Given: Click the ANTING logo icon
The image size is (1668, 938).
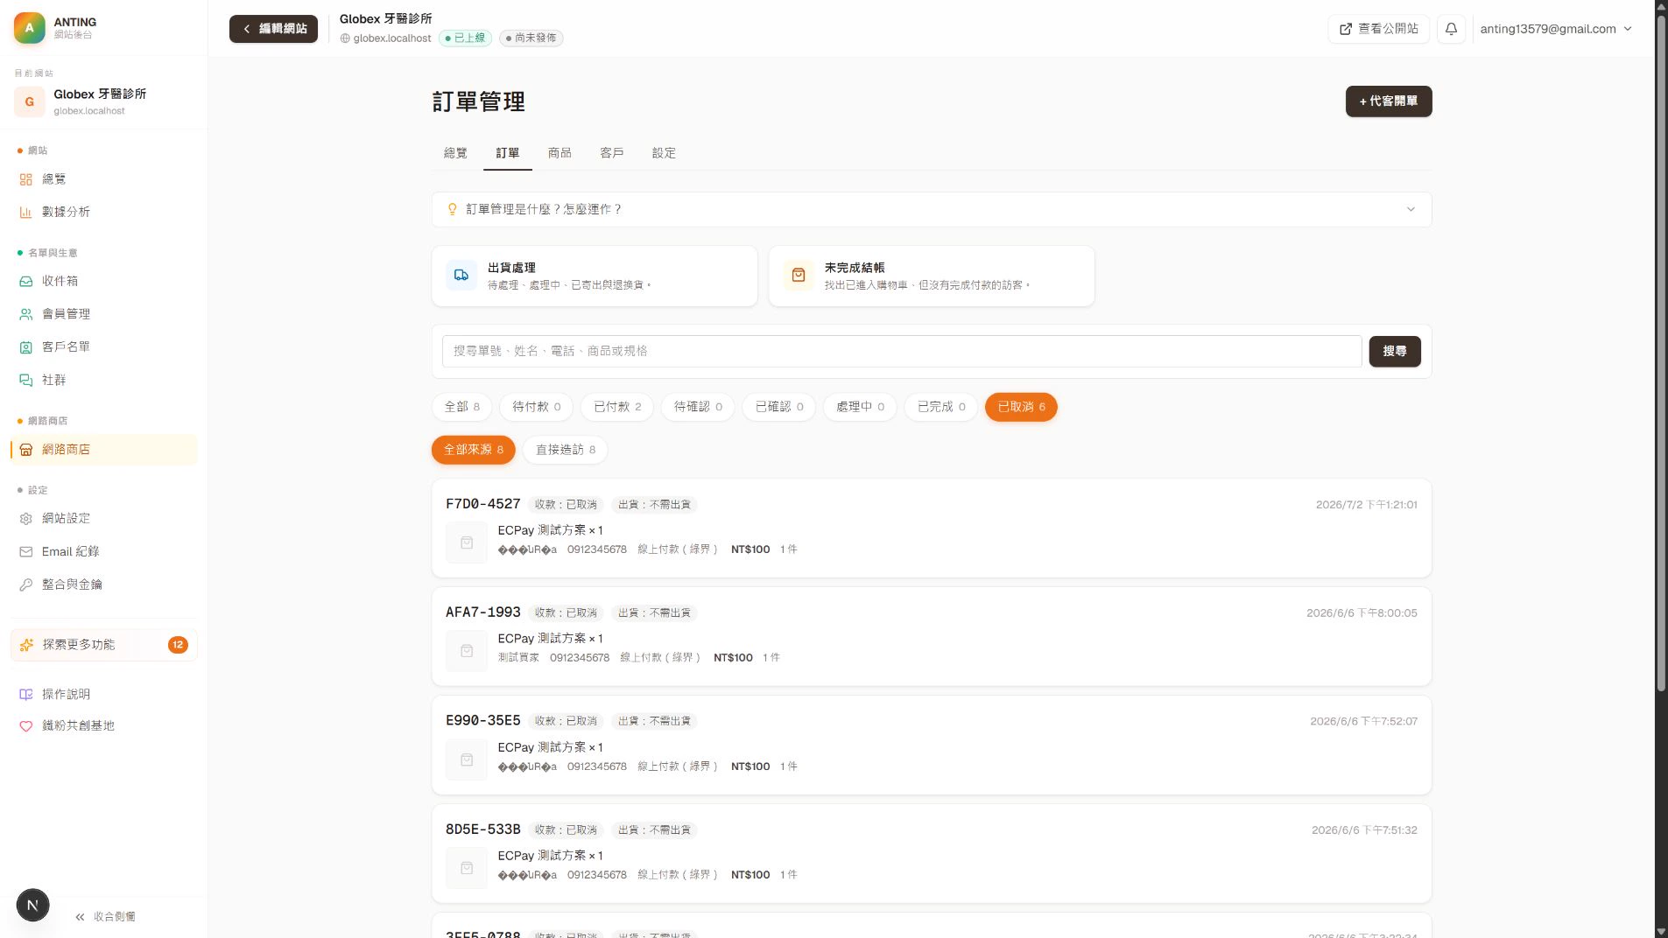Looking at the screenshot, I should tap(29, 28).
